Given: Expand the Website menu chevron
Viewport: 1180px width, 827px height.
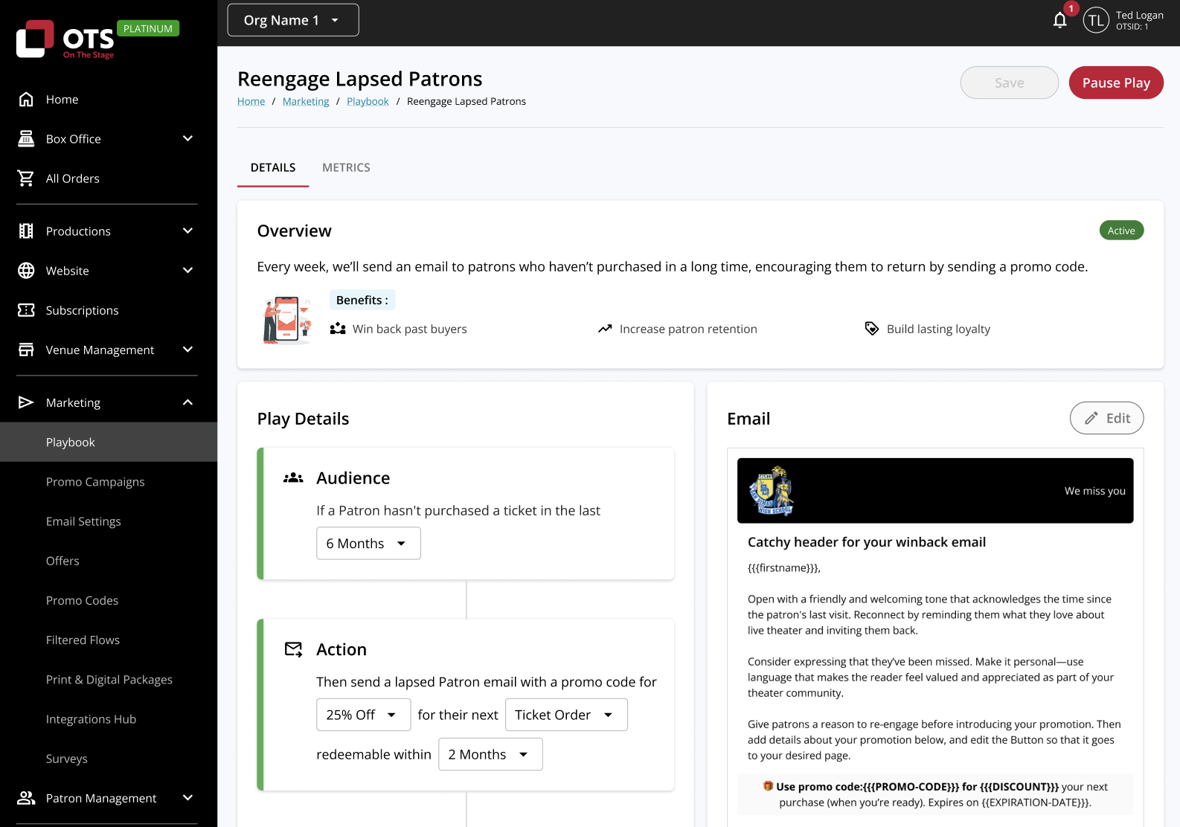Looking at the screenshot, I should coord(187,270).
